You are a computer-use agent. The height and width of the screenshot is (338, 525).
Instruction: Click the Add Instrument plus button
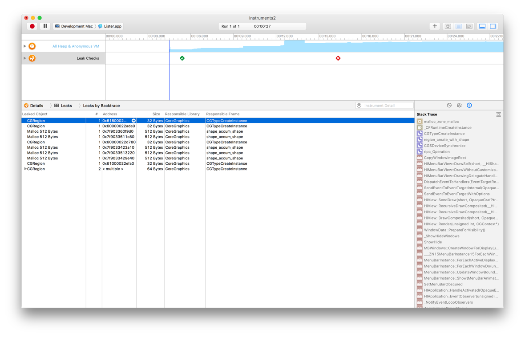pyautogui.click(x=435, y=26)
